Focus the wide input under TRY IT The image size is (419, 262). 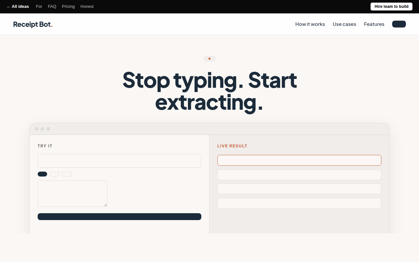coord(119,161)
